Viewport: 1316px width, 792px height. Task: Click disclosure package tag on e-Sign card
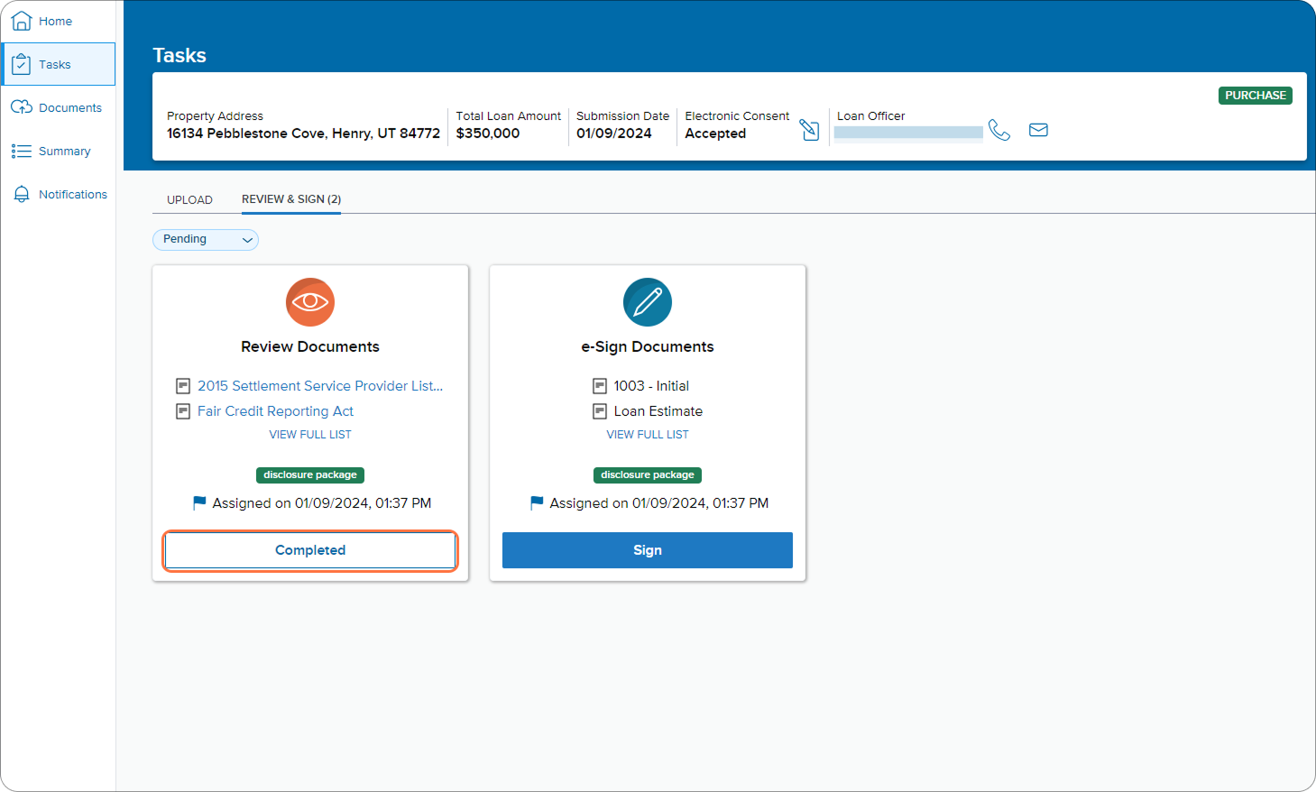click(648, 475)
